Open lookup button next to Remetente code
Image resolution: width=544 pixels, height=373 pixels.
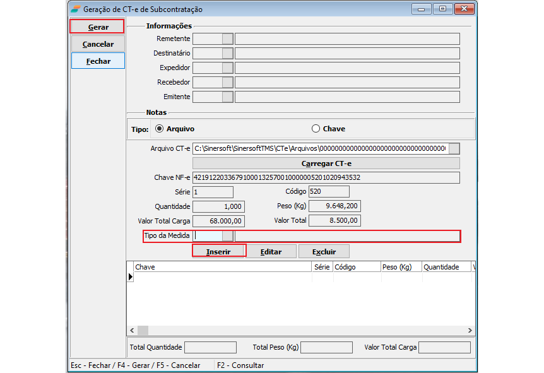tap(227, 39)
